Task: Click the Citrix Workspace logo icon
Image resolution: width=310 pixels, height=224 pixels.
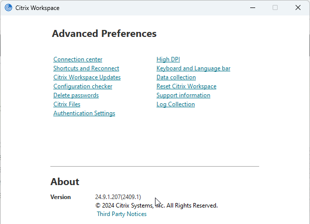Action: (8, 7)
